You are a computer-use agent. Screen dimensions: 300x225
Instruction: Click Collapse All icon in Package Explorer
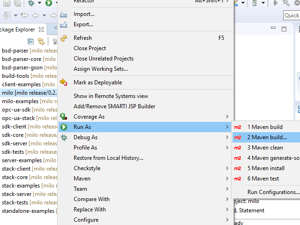pos(31,41)
